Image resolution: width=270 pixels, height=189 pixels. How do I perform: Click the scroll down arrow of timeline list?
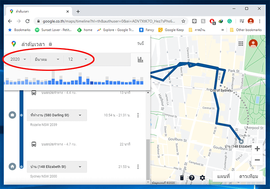point(148,182)
